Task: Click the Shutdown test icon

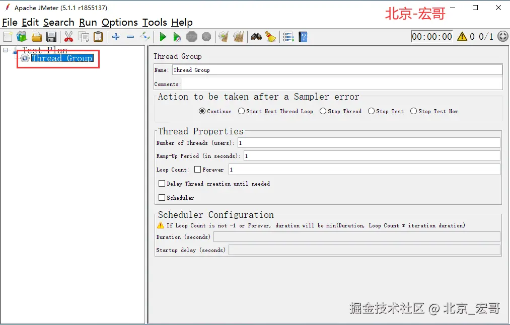Action: click(206, 37)
